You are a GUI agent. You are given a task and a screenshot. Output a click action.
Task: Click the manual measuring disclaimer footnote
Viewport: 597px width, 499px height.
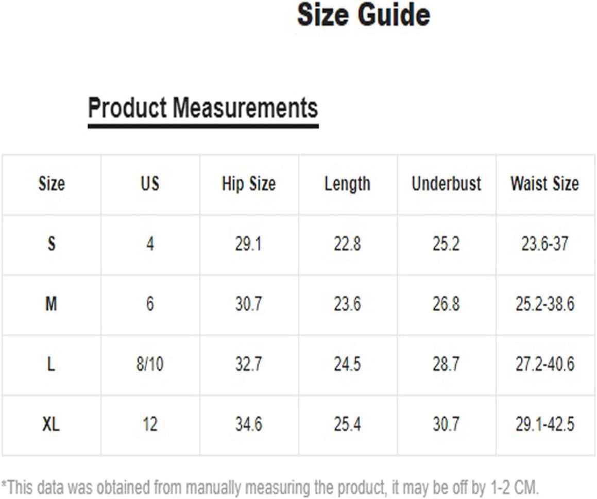(x=270, y=488)
